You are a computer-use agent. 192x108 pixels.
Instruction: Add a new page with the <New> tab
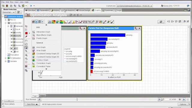click(43, 96)
